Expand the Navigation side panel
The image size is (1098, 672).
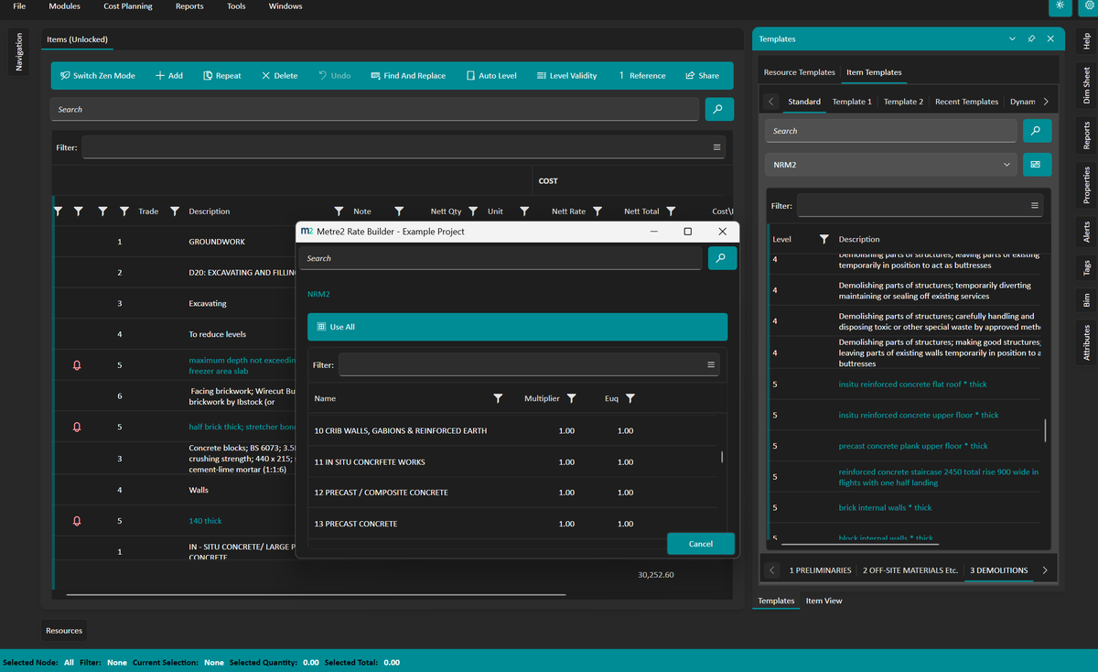point(19,52)
